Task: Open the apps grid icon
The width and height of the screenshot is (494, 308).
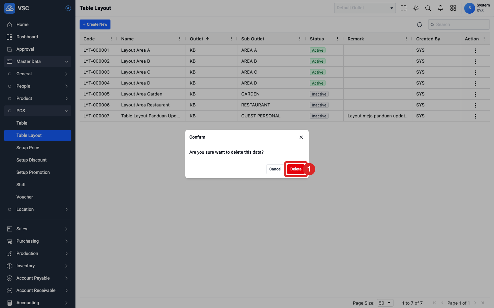Action: pyautogui.click(x=453, y=8)
